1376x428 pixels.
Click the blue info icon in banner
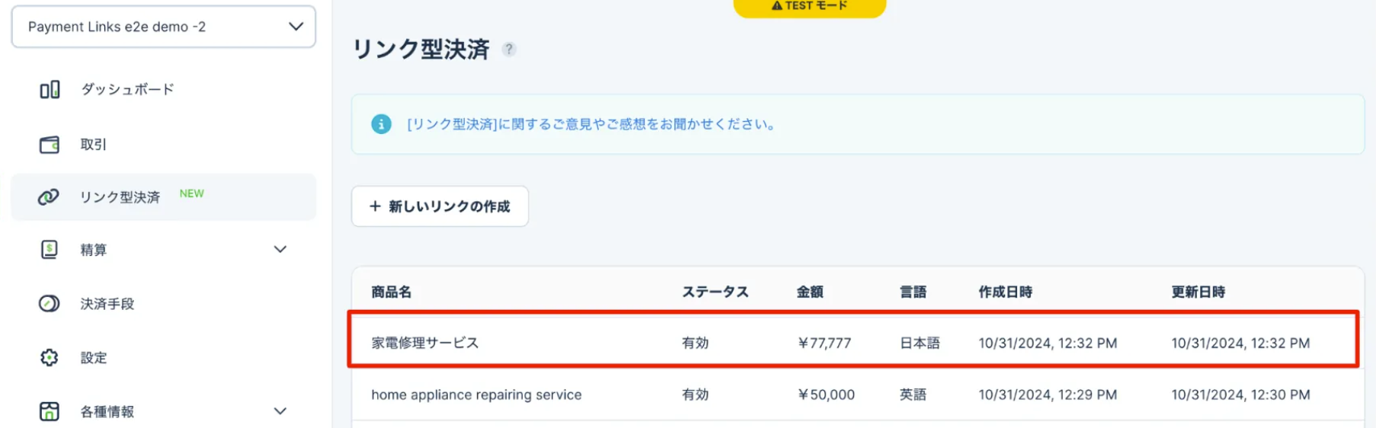(x=381, y=124)
